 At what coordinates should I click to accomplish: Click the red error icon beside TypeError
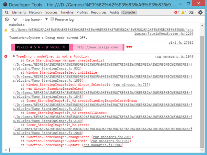pyautogui.click(x=6, y=56)
